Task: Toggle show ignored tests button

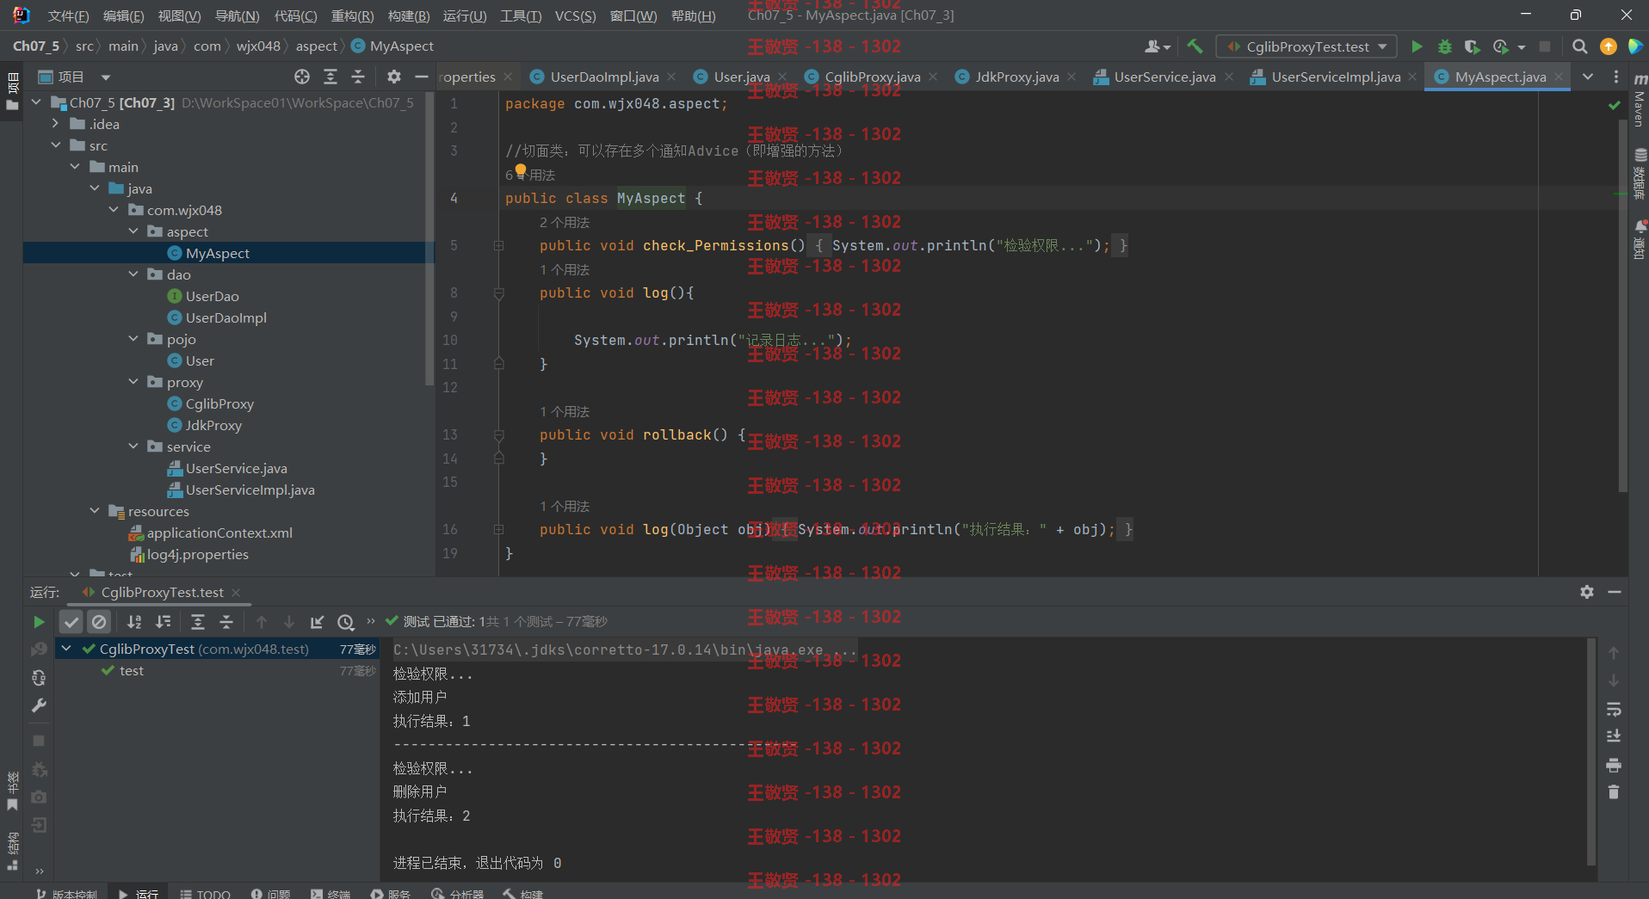Action: [99, 621]
